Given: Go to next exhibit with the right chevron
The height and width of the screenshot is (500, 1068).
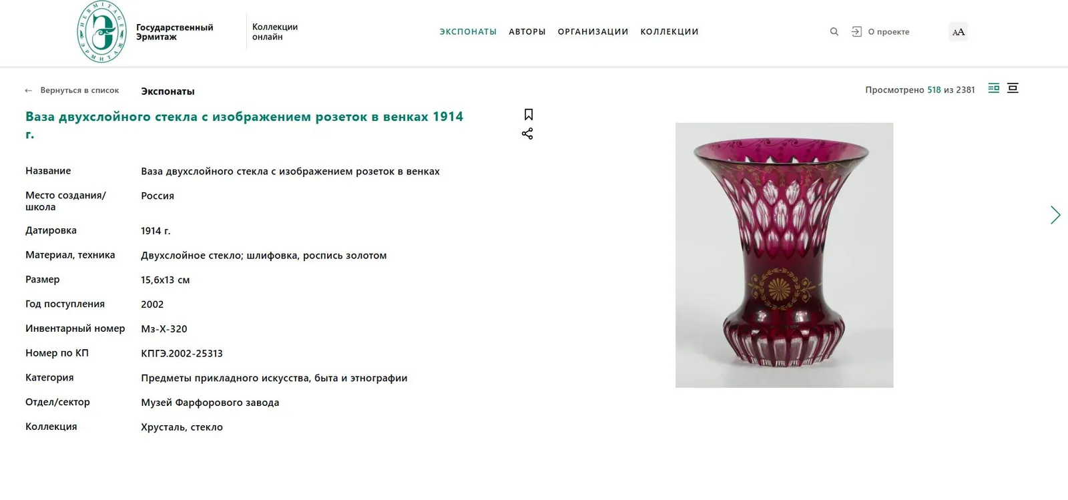Looking at the screenshot, I should point(1055,215).
